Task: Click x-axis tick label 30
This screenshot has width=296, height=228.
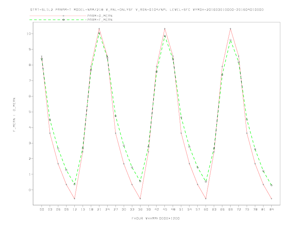Action: [x=124, y=209]
